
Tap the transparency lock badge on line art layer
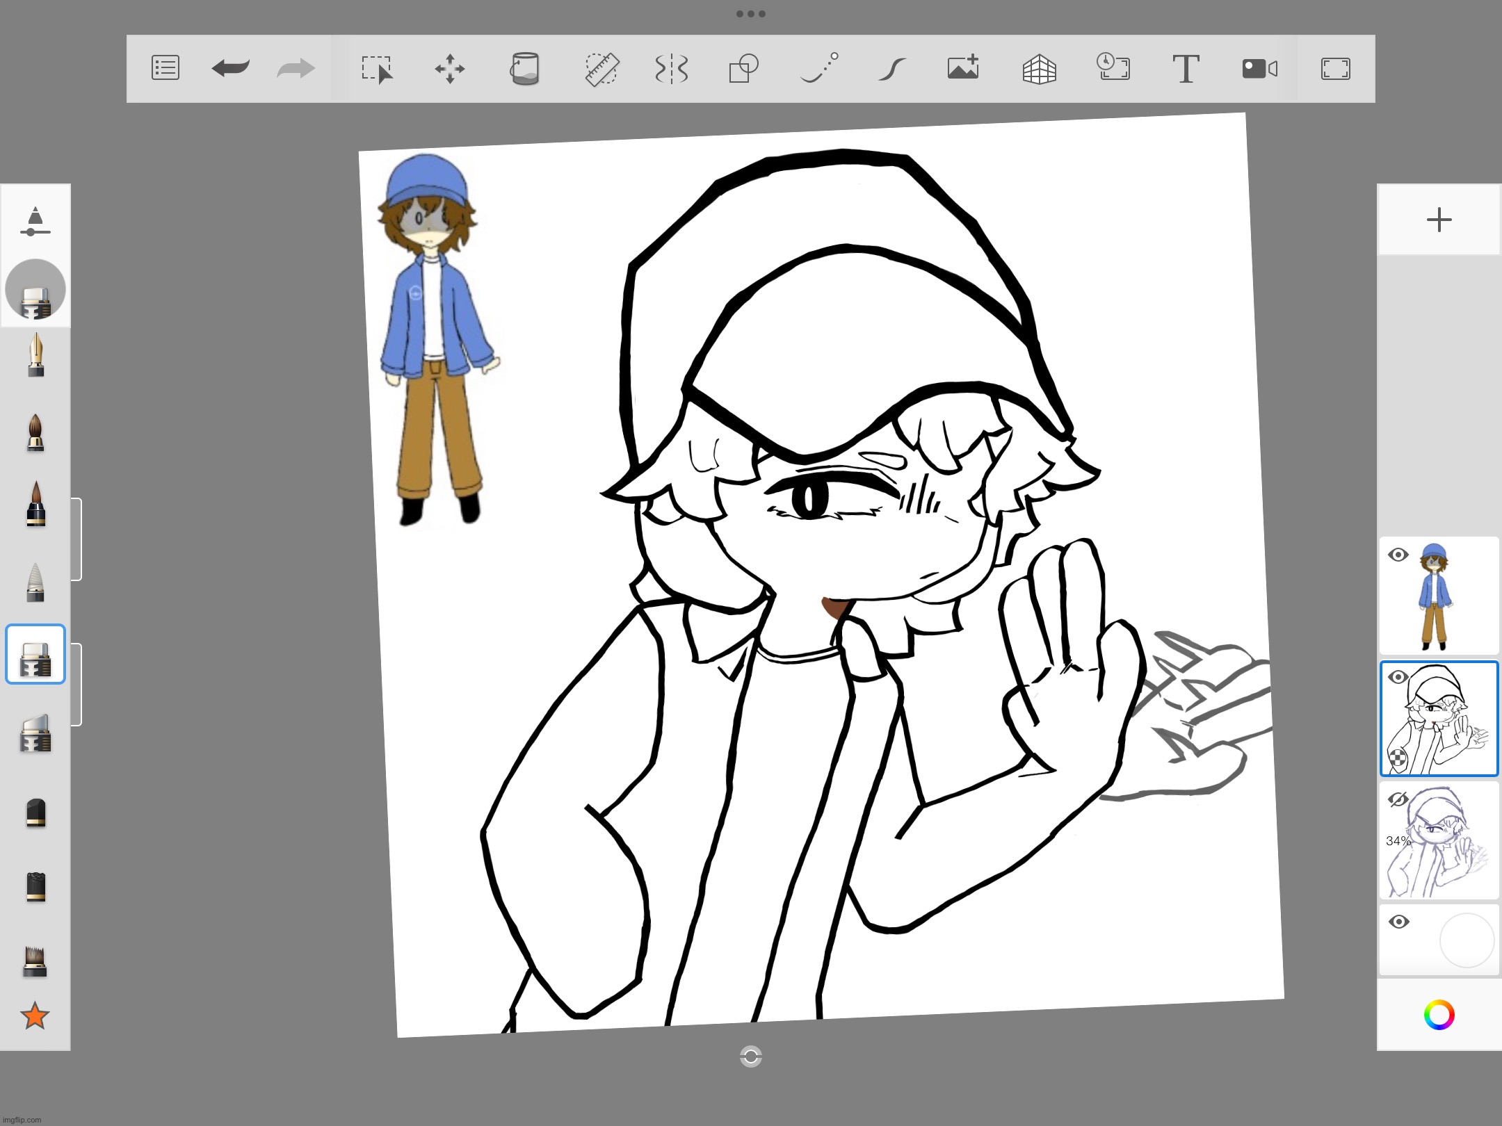click(1398, 758)
